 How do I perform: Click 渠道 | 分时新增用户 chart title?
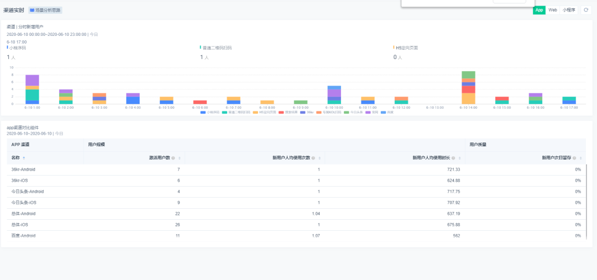point(25,27)
